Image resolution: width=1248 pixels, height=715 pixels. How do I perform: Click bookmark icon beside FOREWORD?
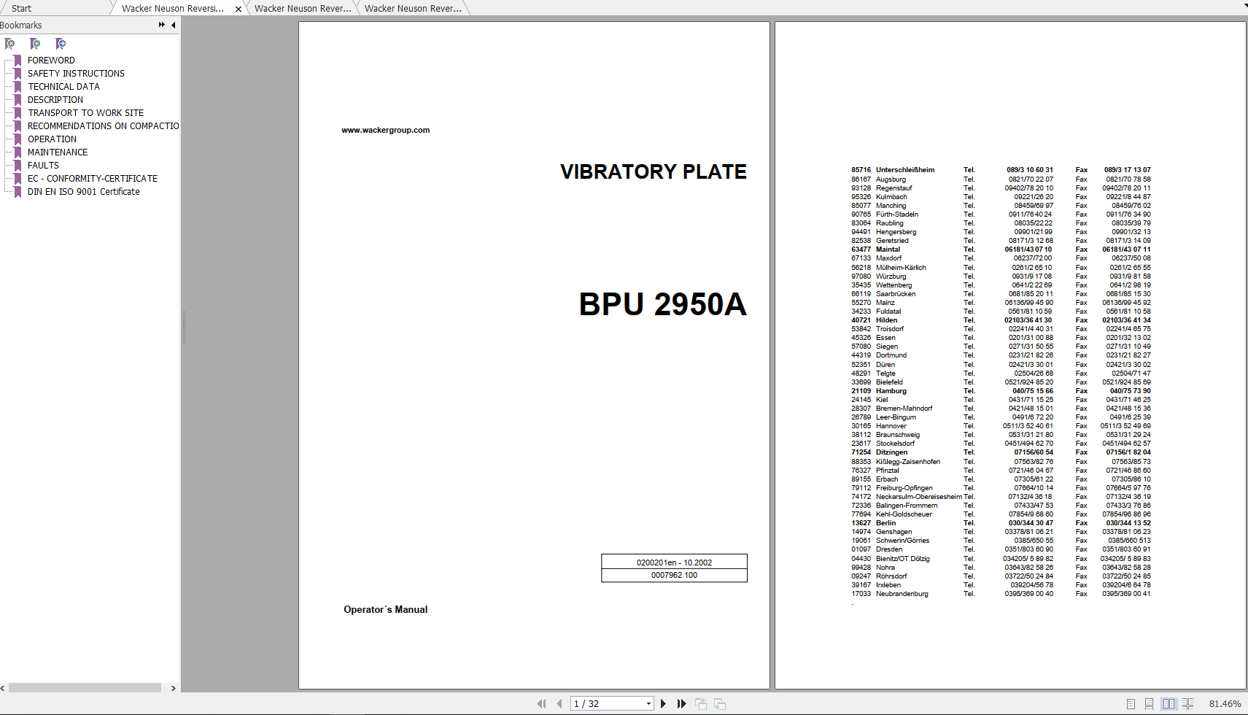click(x=18, y=61)
